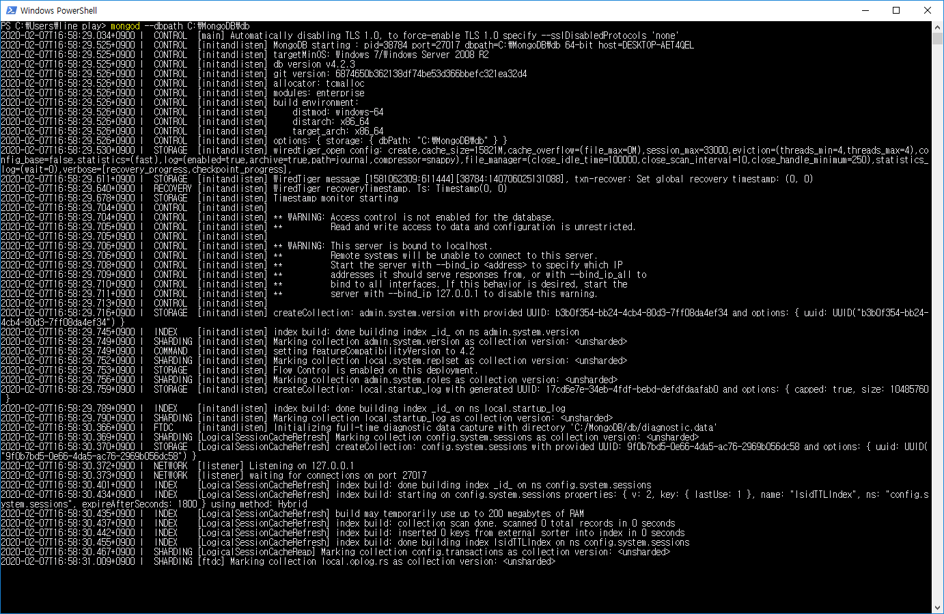The width and height of the screenshot is (944, 614).
Task: Click the vertical scrollbar thumb
Action: (937, 38)
